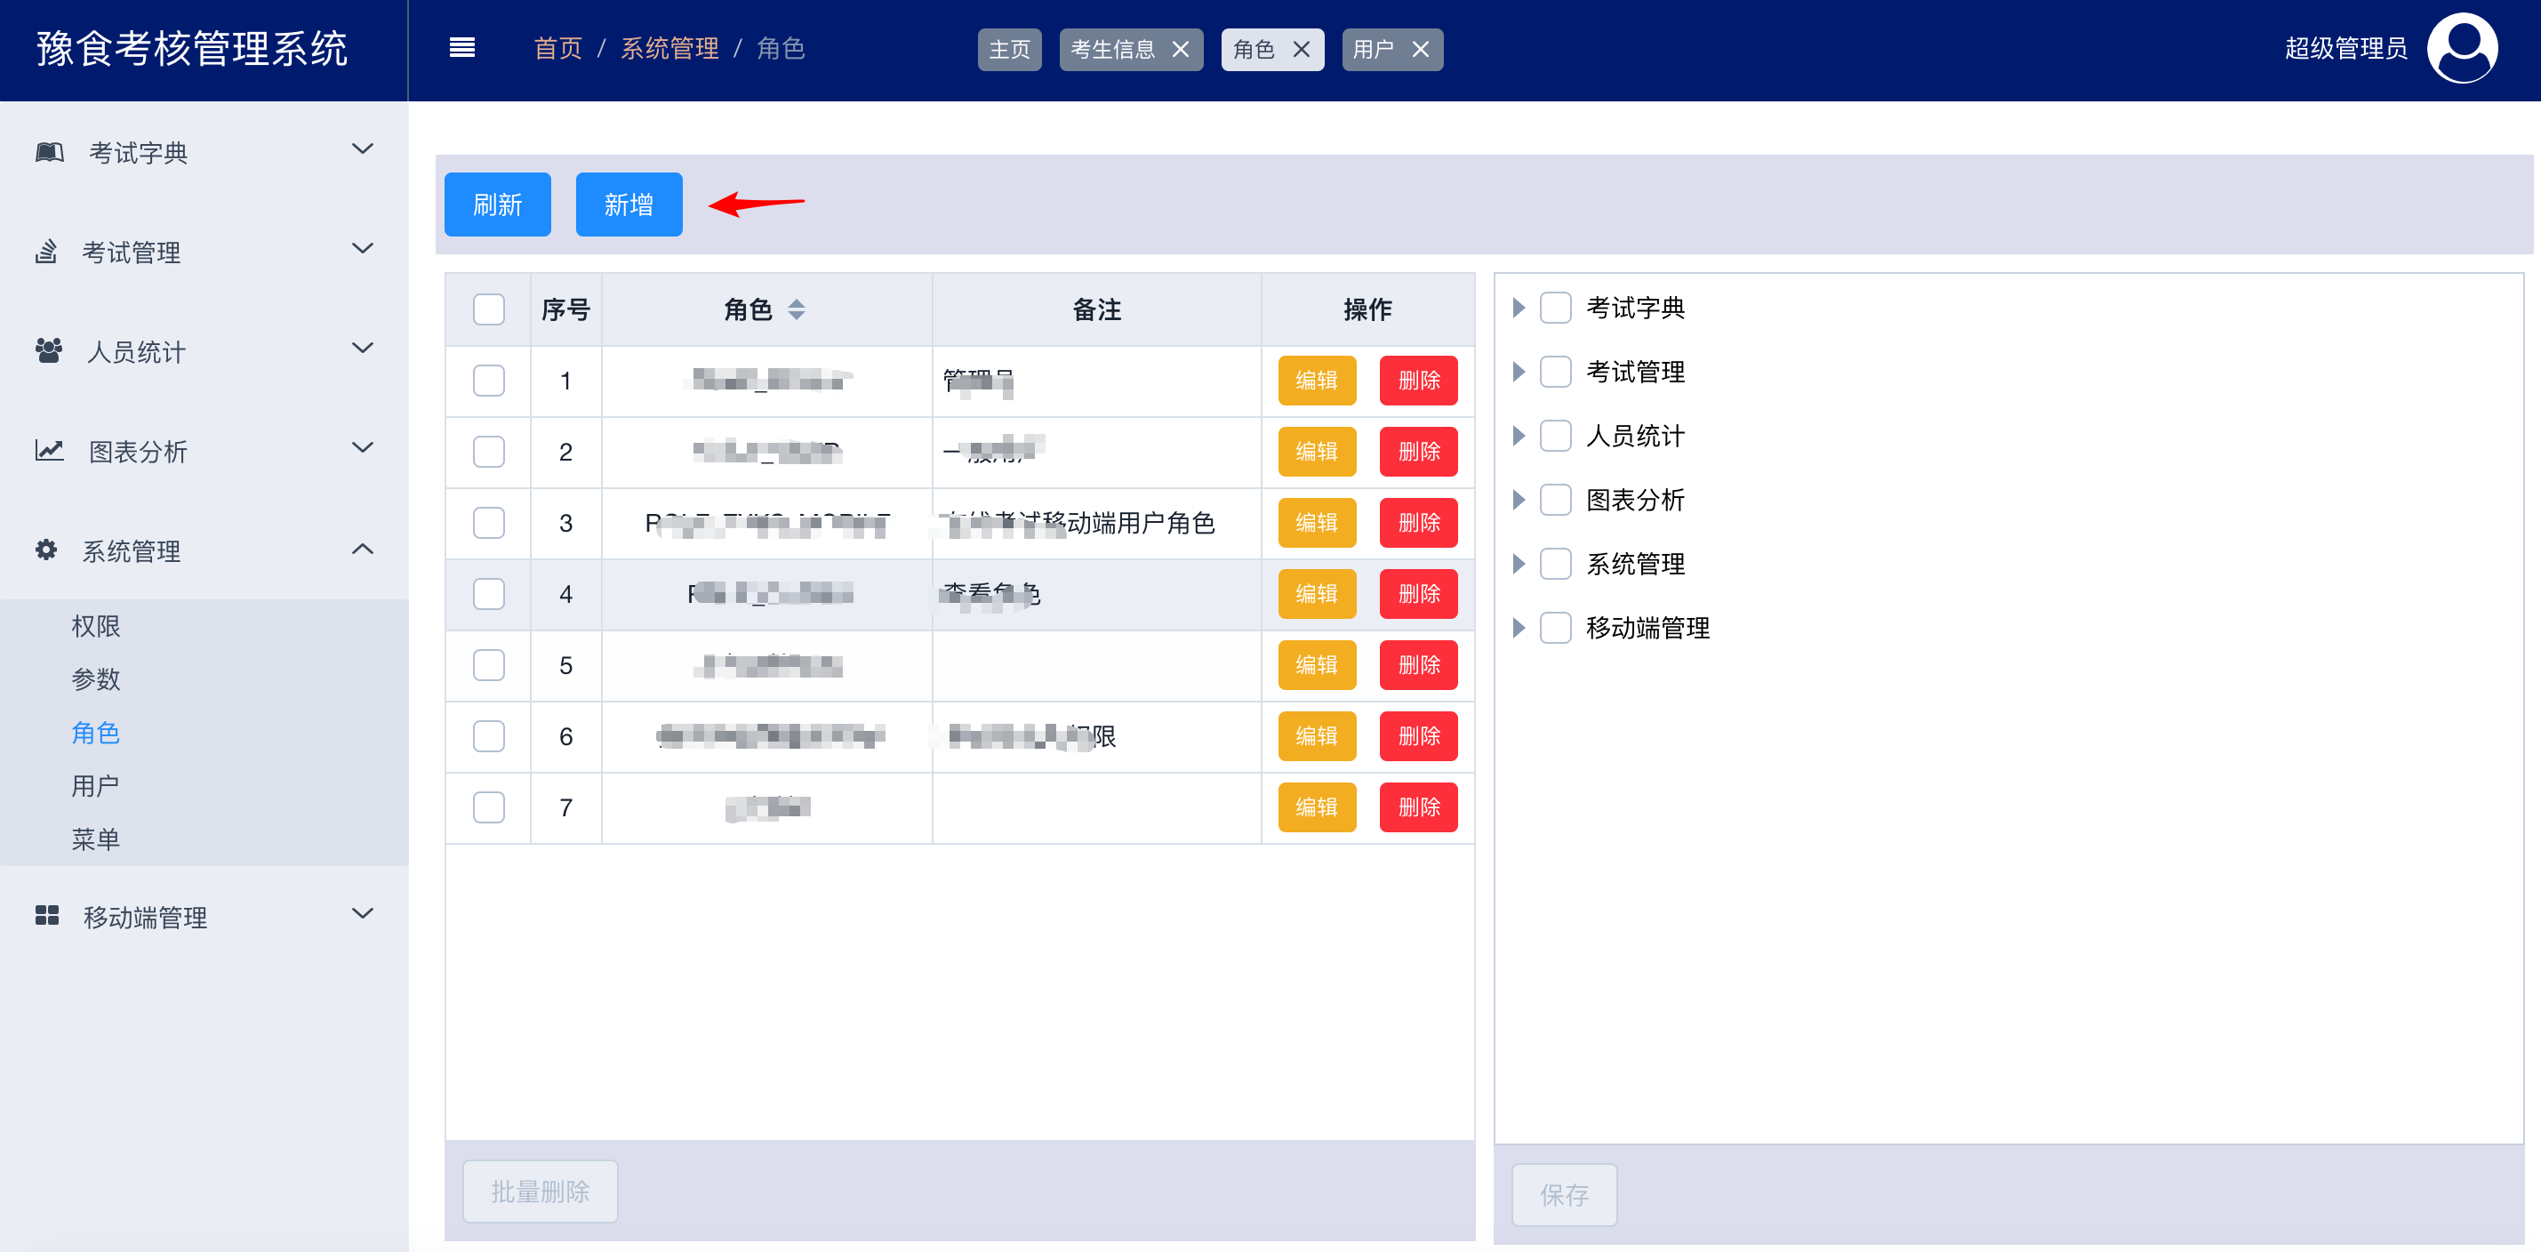
Task: Click the 新增 button
Action: 629,205
